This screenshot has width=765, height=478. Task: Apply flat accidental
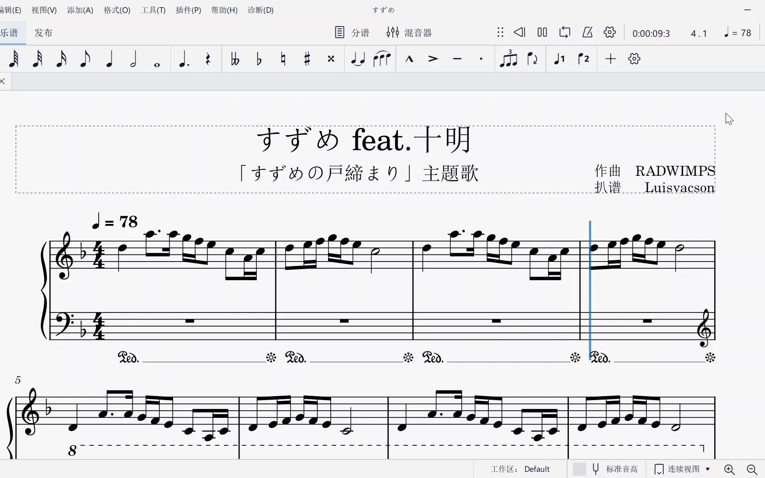259,59
